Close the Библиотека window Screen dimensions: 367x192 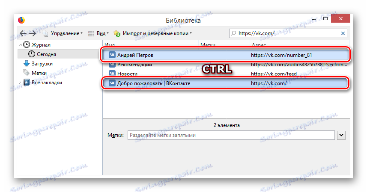pos(340,18)
